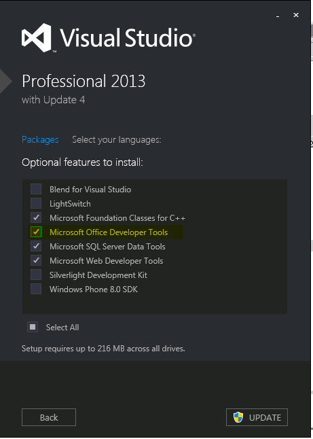Check Blend for Visual Studio
Screen dimensions: 313x439
(x=36, y=189)
